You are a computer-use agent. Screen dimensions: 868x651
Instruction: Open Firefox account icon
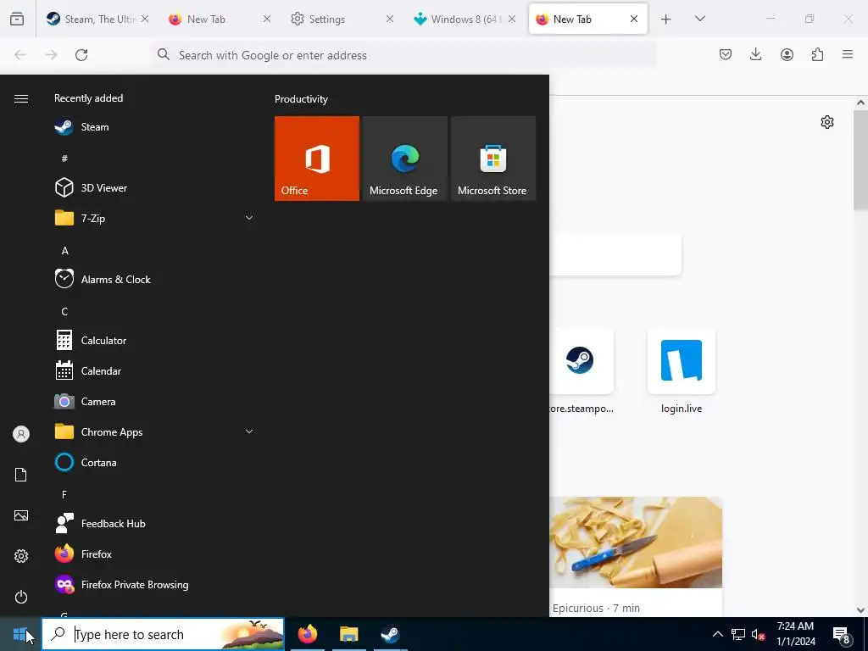pos(787,54)
